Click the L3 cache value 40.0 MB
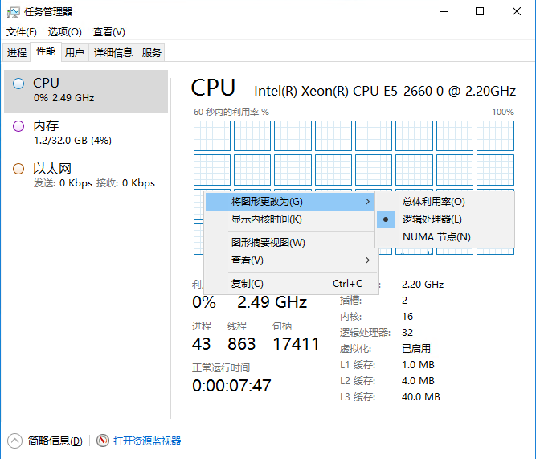 pyautogui.click(x=421, y=397)
